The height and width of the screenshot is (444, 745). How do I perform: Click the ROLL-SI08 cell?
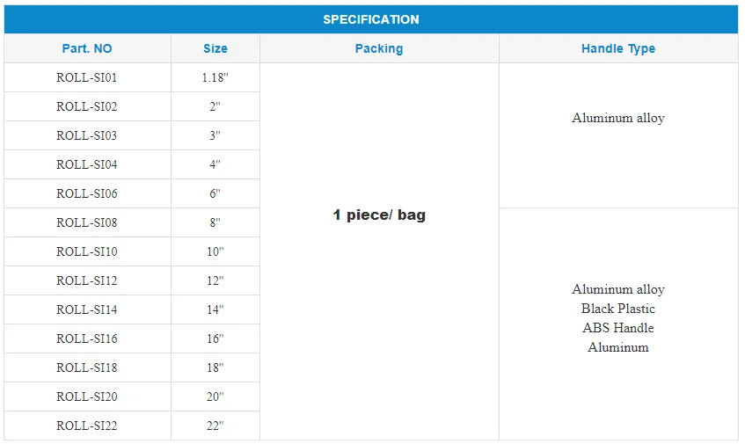87,222
